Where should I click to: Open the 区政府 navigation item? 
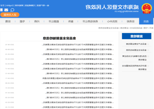[x=130, y=21]
